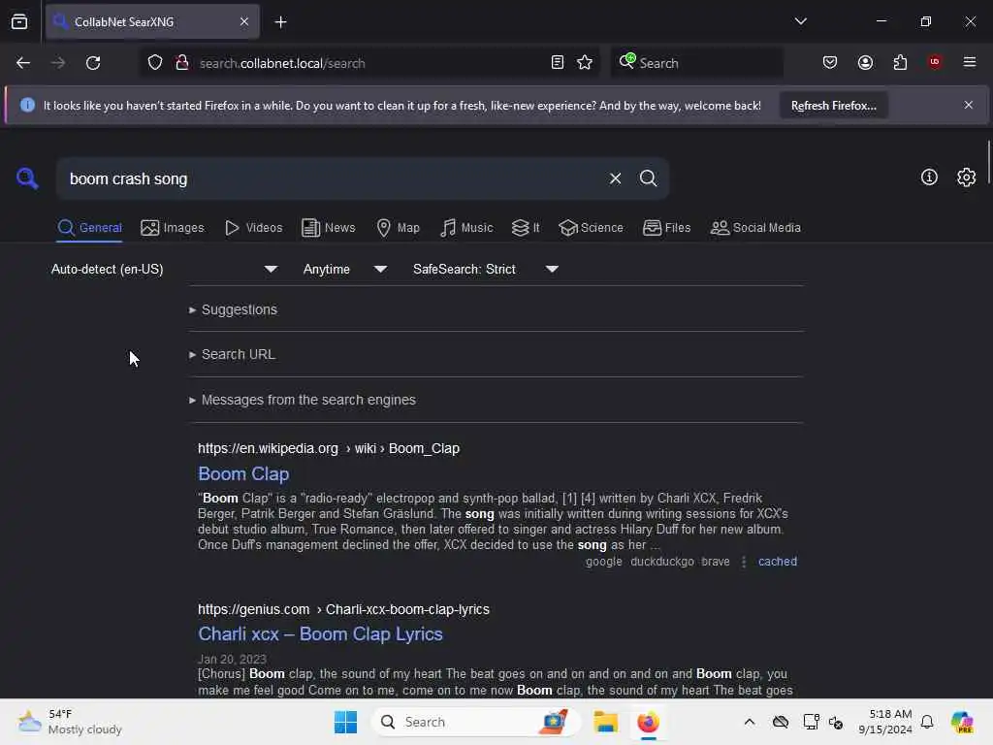Screen dimensions: 993x745
Task: Dismiss the Firefox refresh notification bar
Action: click(x=969, y=105)
